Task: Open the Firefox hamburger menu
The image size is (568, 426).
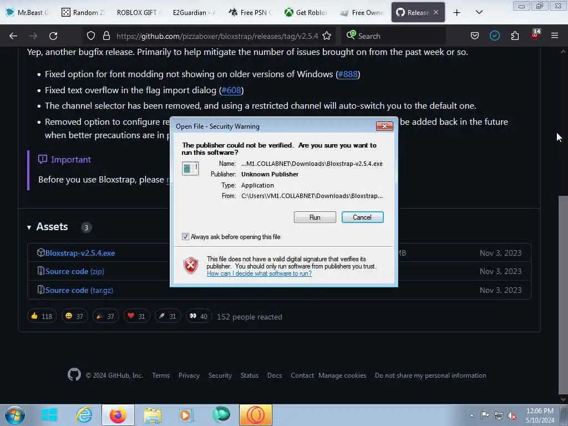Action: pos(555,35)
